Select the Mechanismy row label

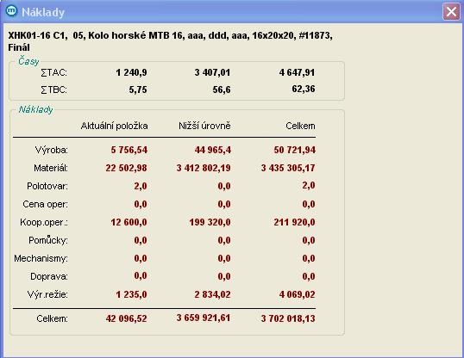click(41, 258)
